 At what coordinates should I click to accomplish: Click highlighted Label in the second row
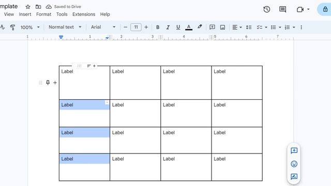[67, 105]
